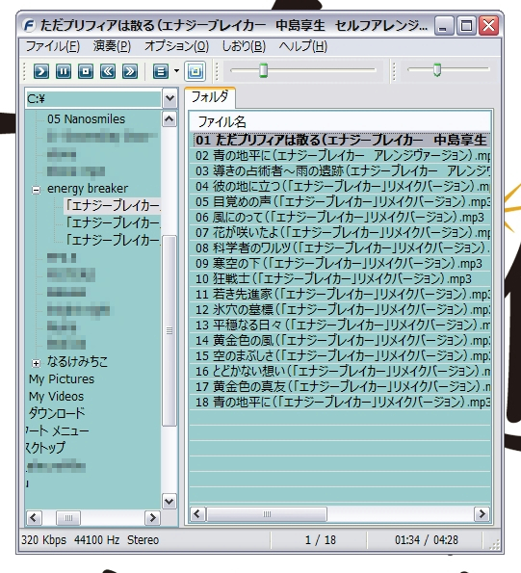Select track 05 目覚めの声
Screen dimensions: 521x573
[339, 201]
